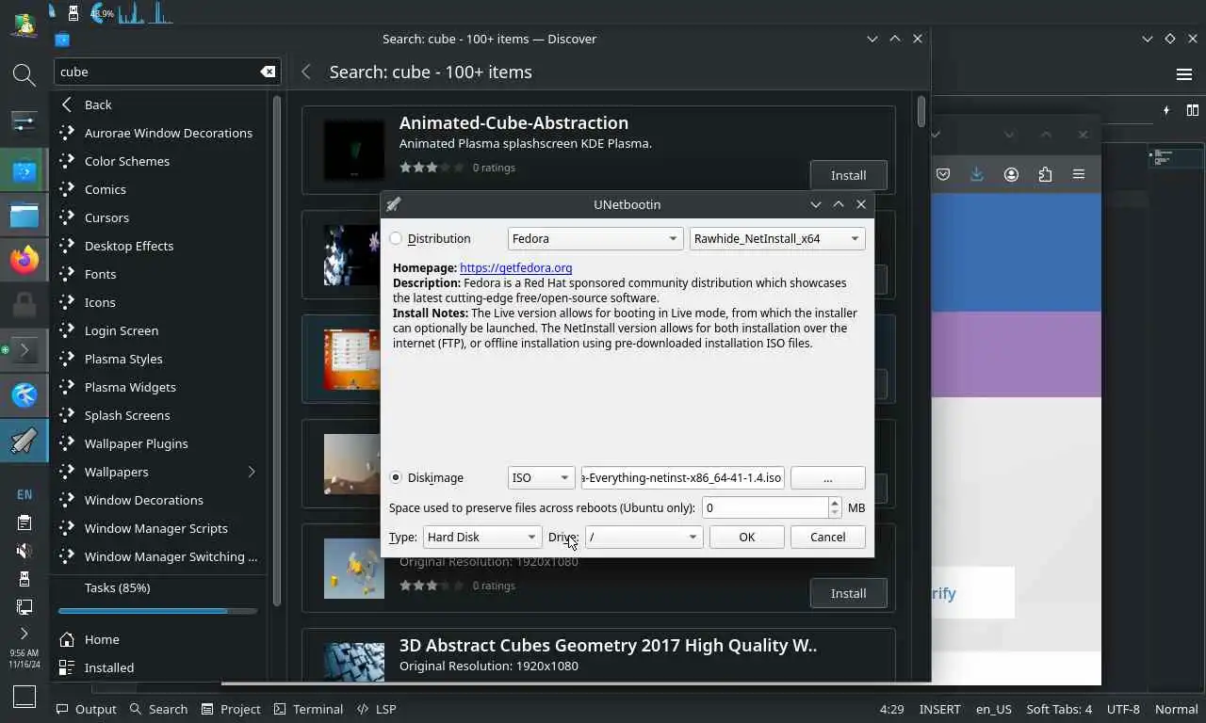Click back arrow beside search results title
The height and width of the screenshot is (723, 1206).
tap(306, 72)
